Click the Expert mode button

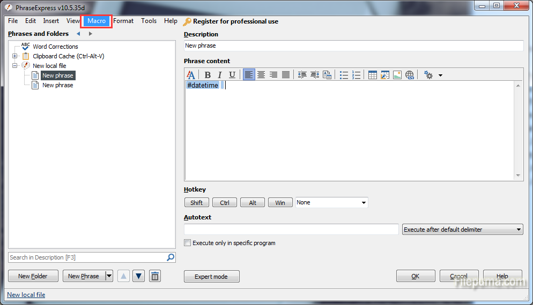pyautogui.click(x=211, y=277)
